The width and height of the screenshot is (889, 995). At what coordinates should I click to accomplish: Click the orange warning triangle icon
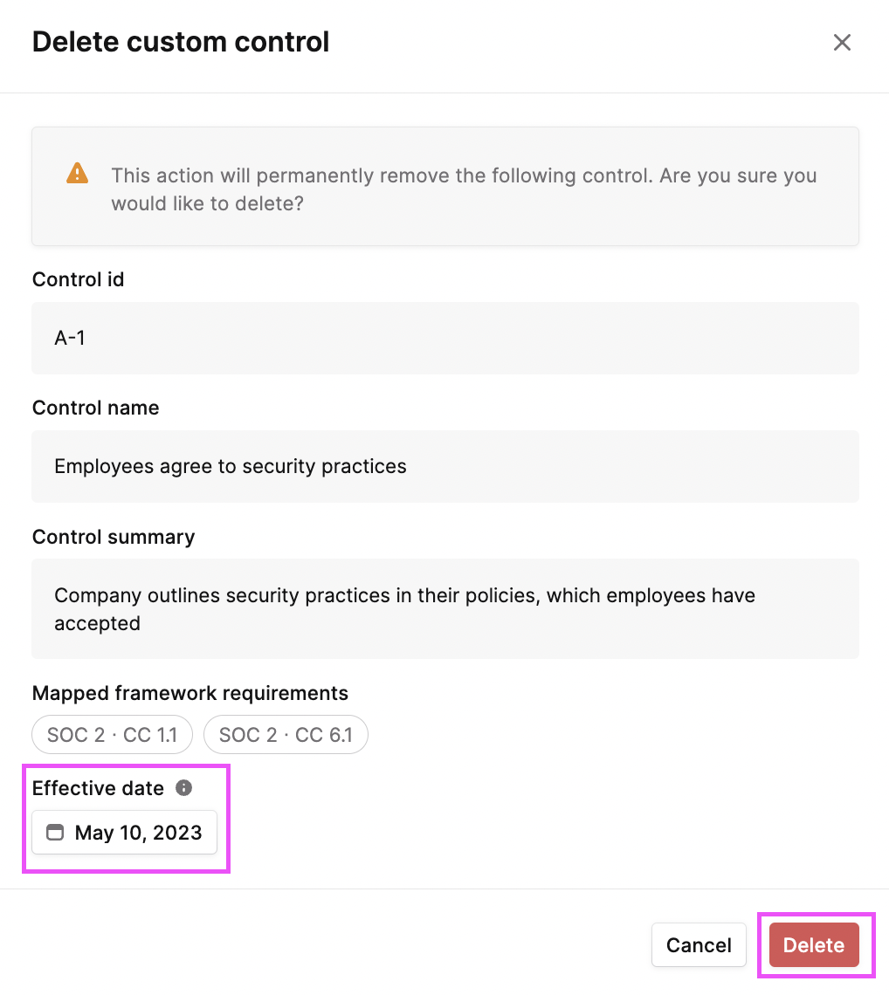point(78,173)
